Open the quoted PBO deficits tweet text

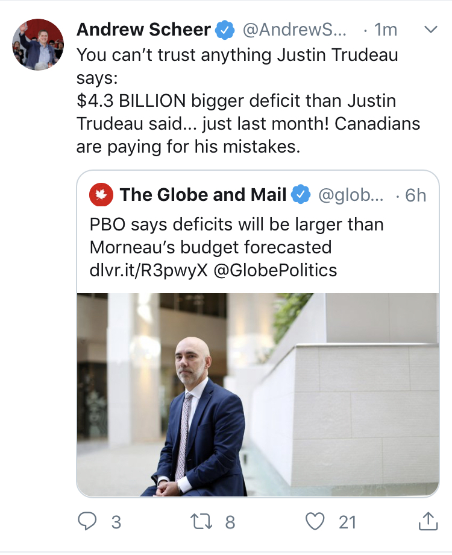coord(236,235)
